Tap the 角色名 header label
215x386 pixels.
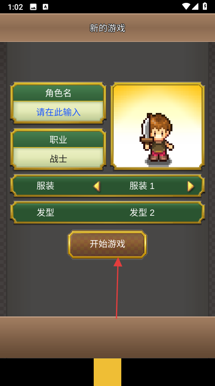point(58,93)
